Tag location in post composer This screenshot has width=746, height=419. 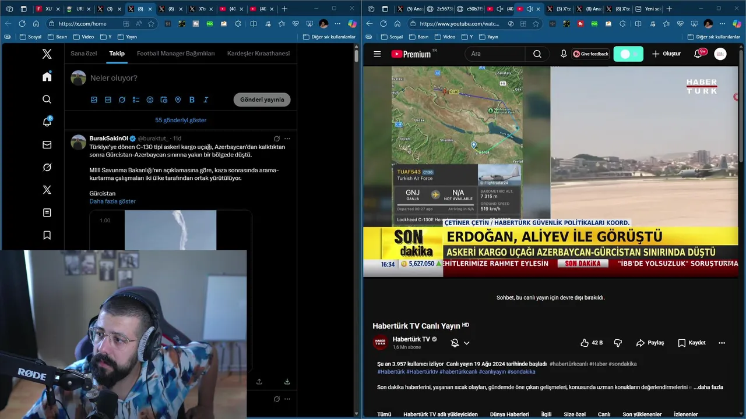[x=178, y=100]
